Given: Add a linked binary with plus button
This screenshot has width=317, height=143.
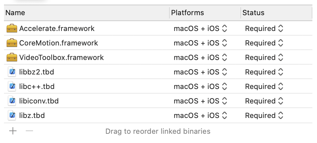Looking at the screenshot, I should click(x=13, y=131).
